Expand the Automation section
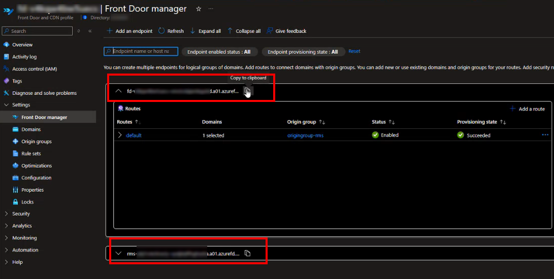The width and height of the screenshot is (554, 279). (x=6, y=250)
